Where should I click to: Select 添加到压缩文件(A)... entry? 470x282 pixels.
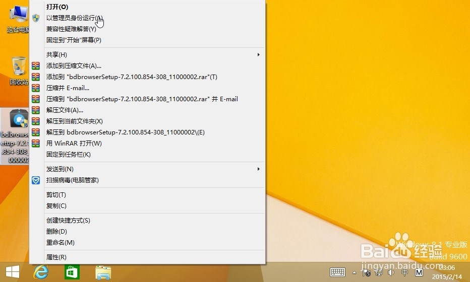tap(147, 66)
